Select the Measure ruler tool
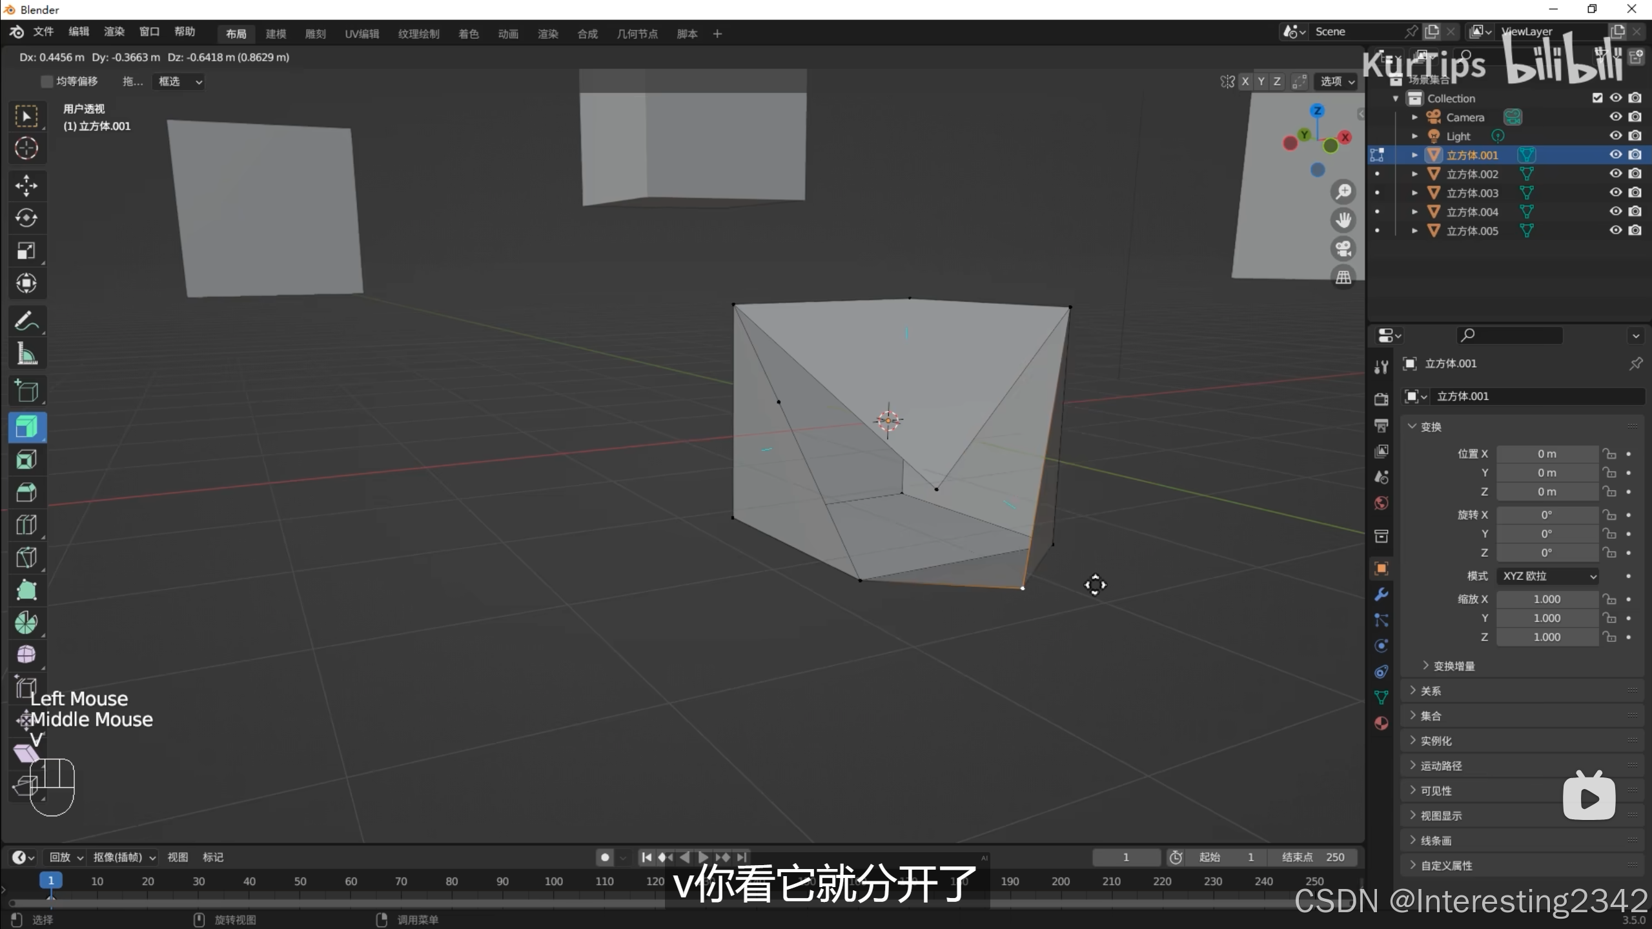The image size is (1652, 929). pyautogui.click(x=26, y=354)
